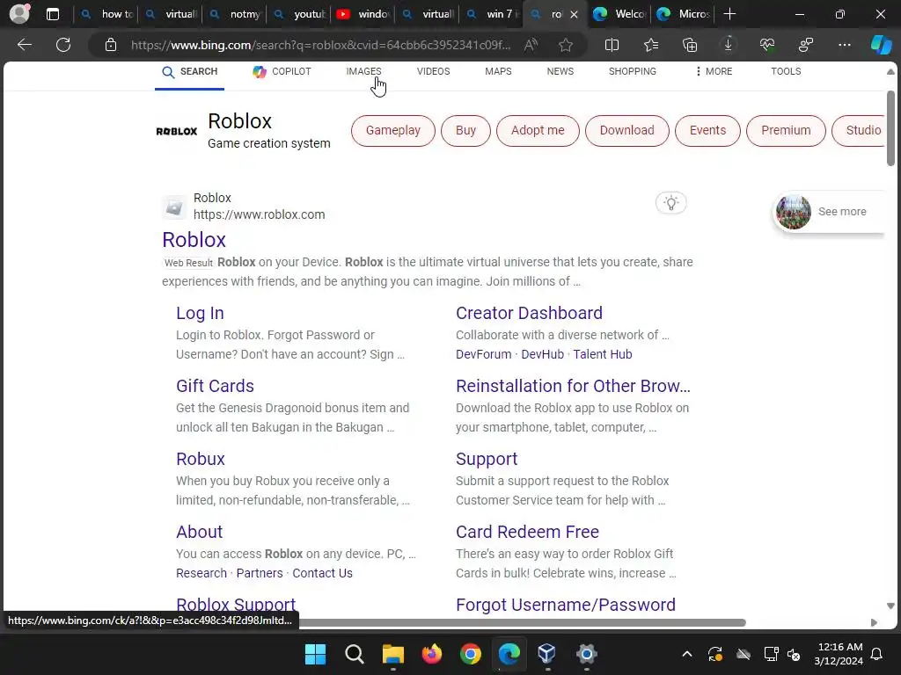Open a new tab with plus
This screenshot has height=675, width=901.
pyautogui.click(x=729, y=14)
